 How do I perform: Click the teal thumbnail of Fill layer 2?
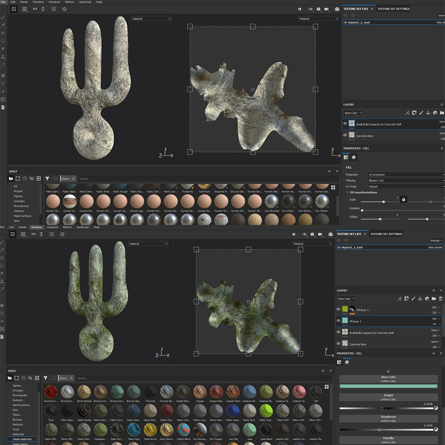[345, 321]
